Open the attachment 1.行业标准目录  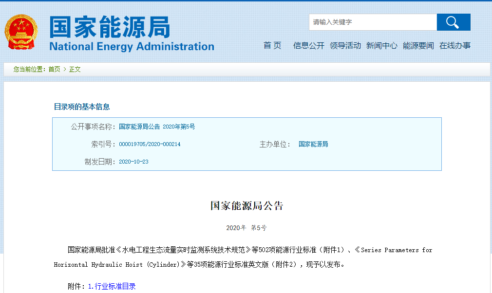coord(112,286)
